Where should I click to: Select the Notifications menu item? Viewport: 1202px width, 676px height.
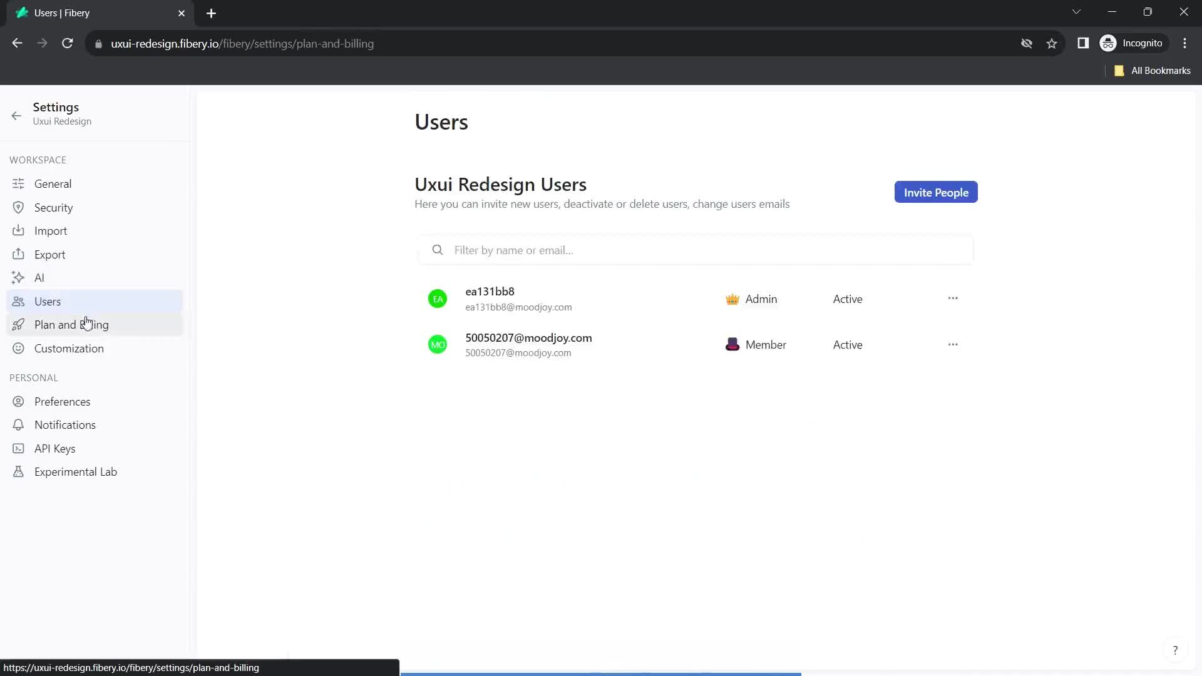(65, 424)
